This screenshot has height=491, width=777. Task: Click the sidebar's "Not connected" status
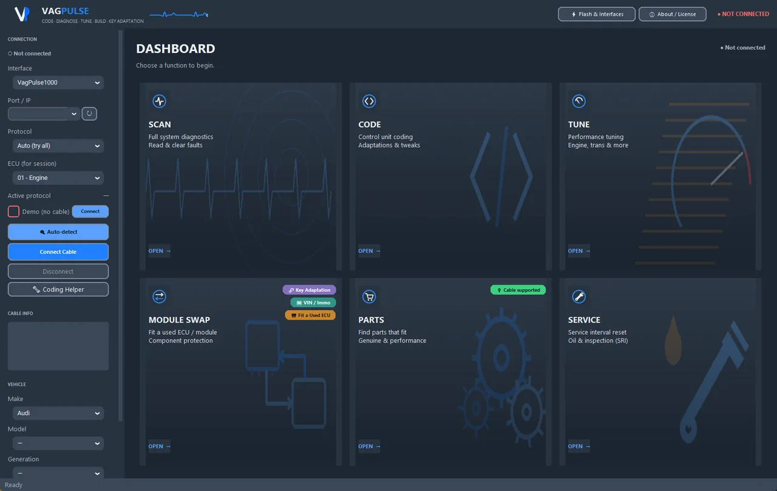click(30, 53)
